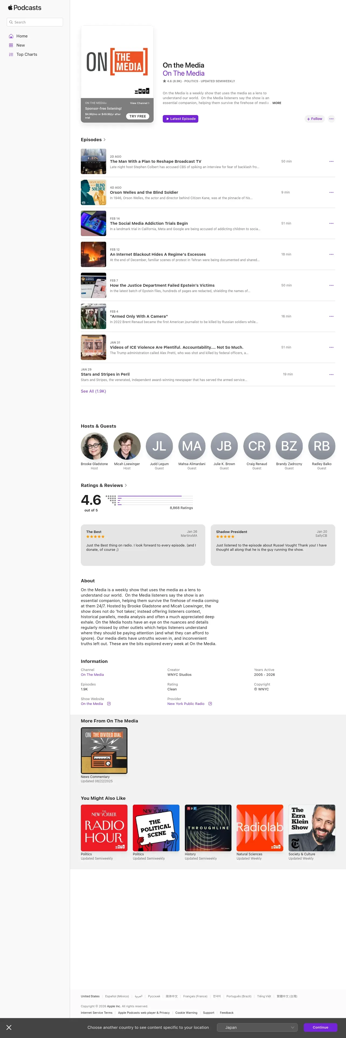
Task: Open options for Justice Department Epstein episode
Action: [331, 285]
